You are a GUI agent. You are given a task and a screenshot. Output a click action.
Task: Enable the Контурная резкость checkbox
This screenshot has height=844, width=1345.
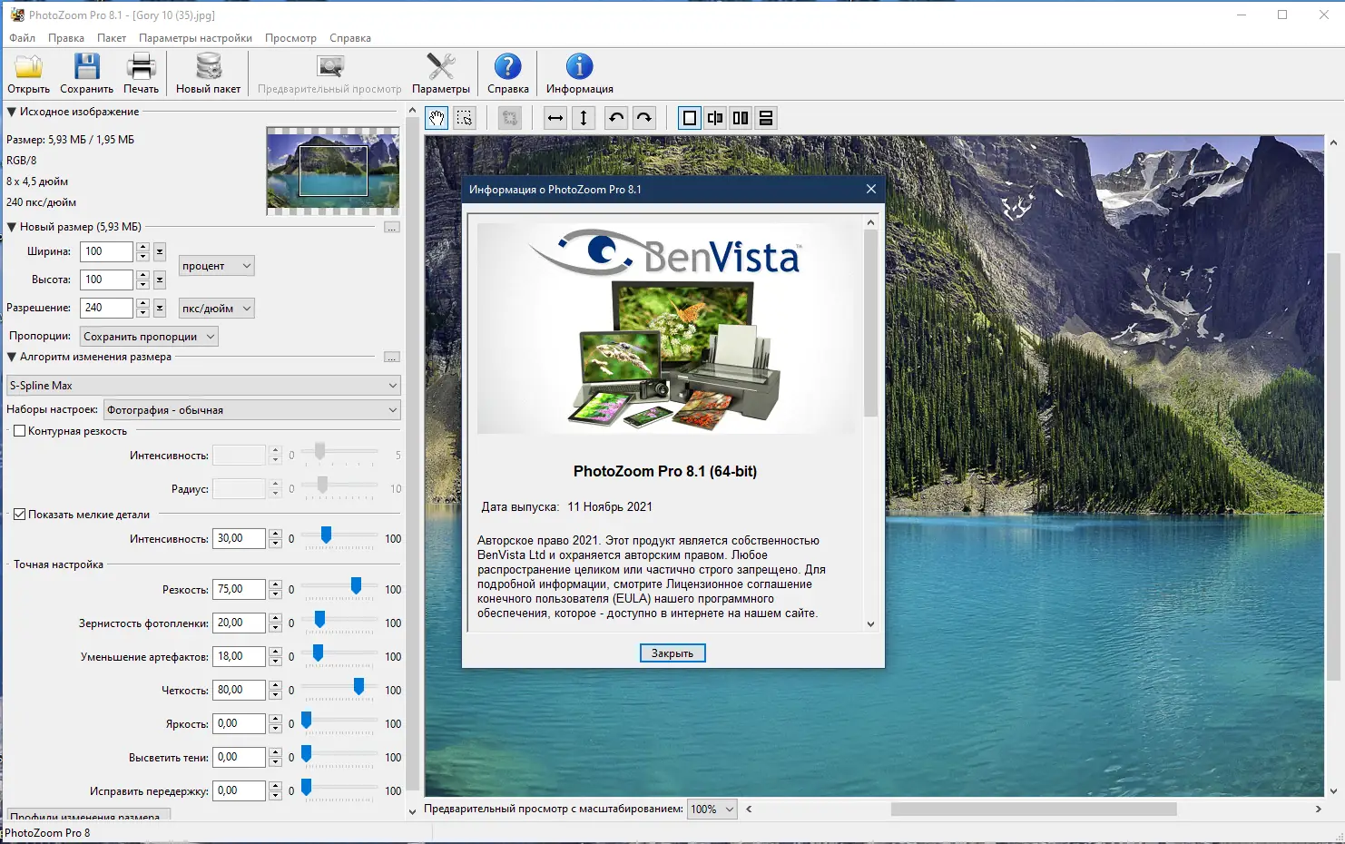click(20, 430)
